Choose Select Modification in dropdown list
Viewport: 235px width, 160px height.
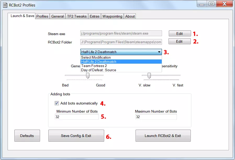(x=121, y=57)
